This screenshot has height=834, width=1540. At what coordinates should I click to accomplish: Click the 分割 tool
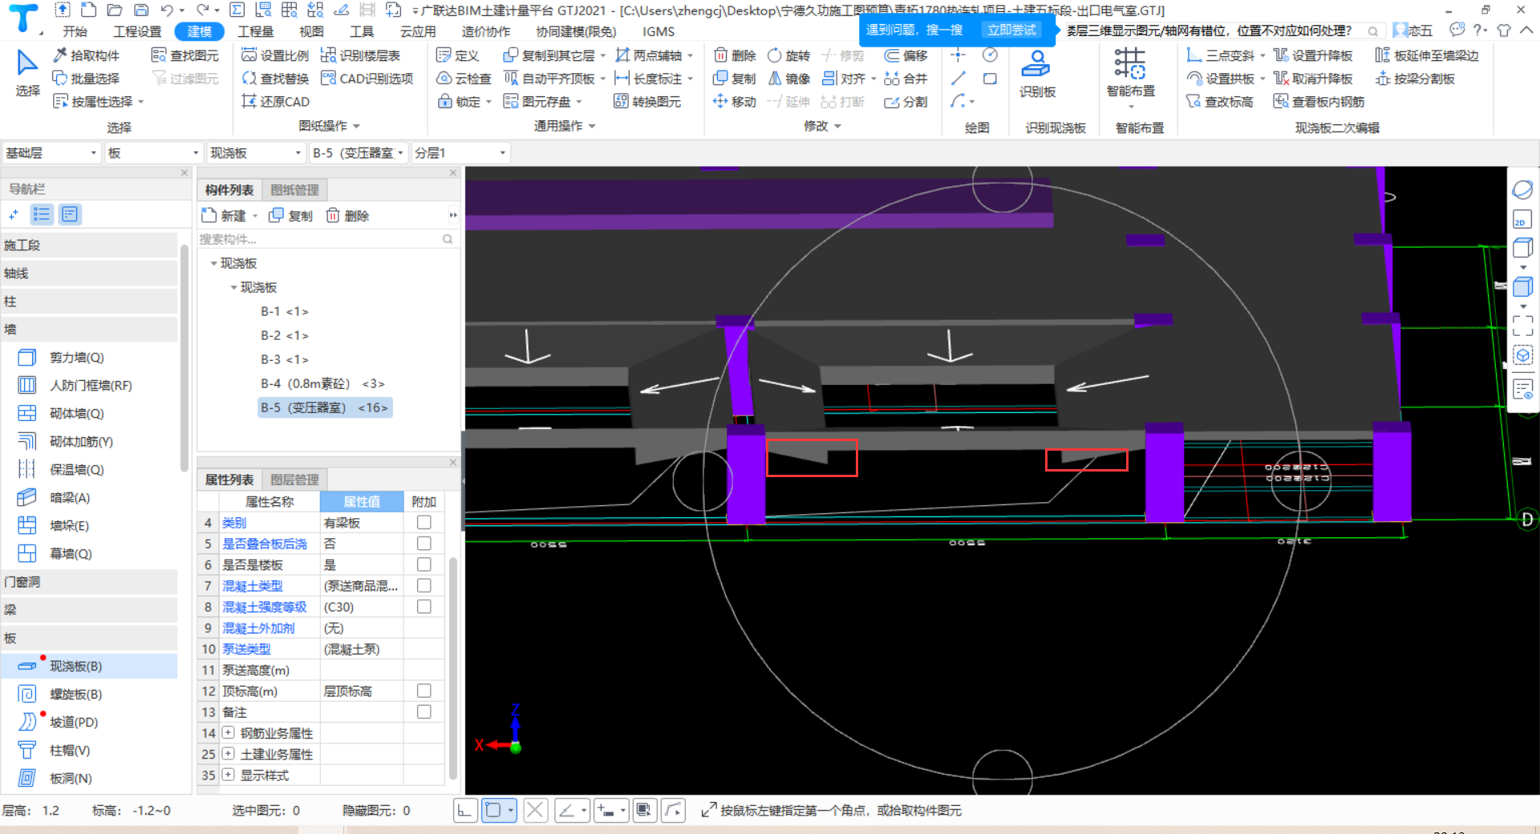point(906,102)
